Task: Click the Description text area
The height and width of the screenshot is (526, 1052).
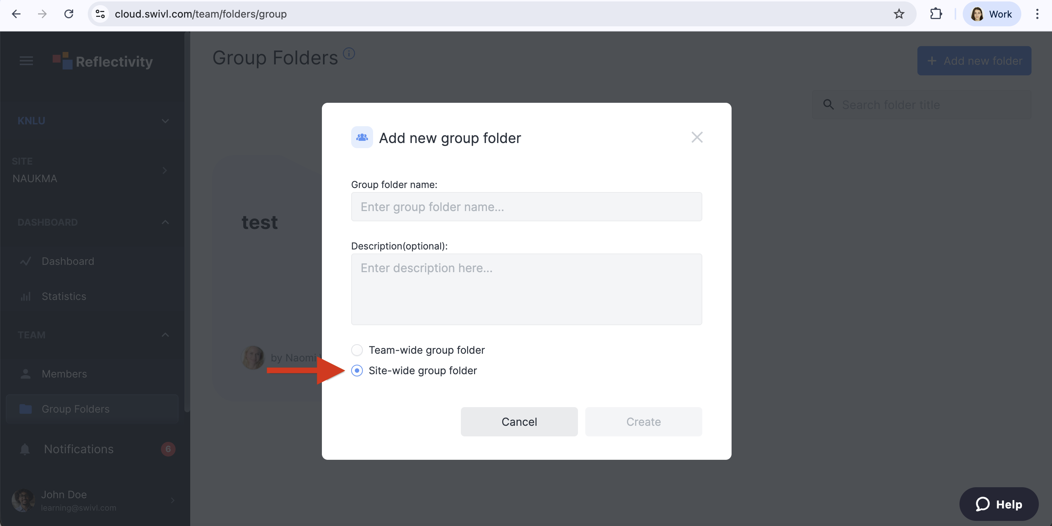Action: click(526, 289)
